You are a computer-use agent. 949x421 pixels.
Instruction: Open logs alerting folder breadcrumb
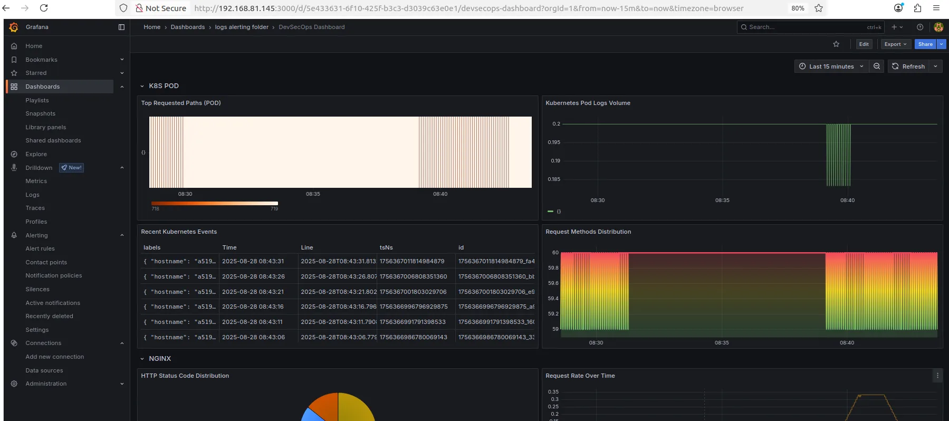tap(242, 27)
